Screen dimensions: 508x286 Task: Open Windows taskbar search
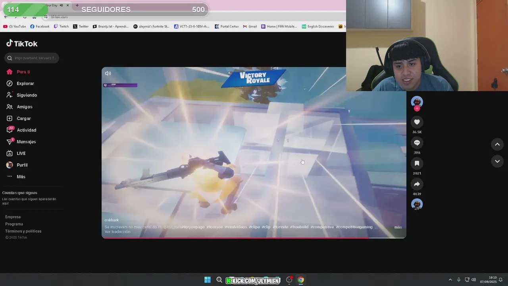(219, 280)
